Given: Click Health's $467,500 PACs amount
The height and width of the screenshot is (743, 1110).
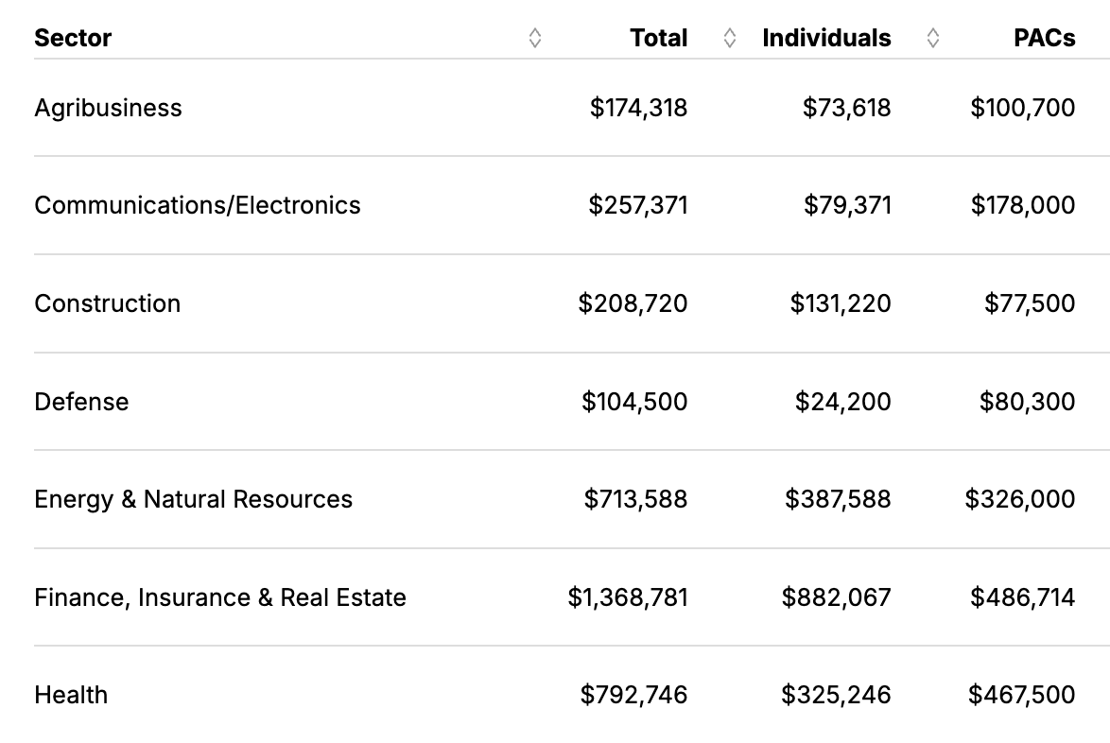Looking at the screenshot, I should point(1021,695).
